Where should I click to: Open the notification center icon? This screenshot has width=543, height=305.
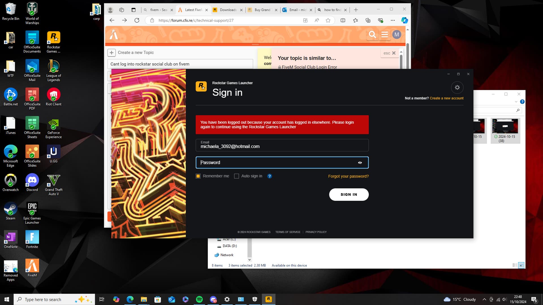coord(534,299)
